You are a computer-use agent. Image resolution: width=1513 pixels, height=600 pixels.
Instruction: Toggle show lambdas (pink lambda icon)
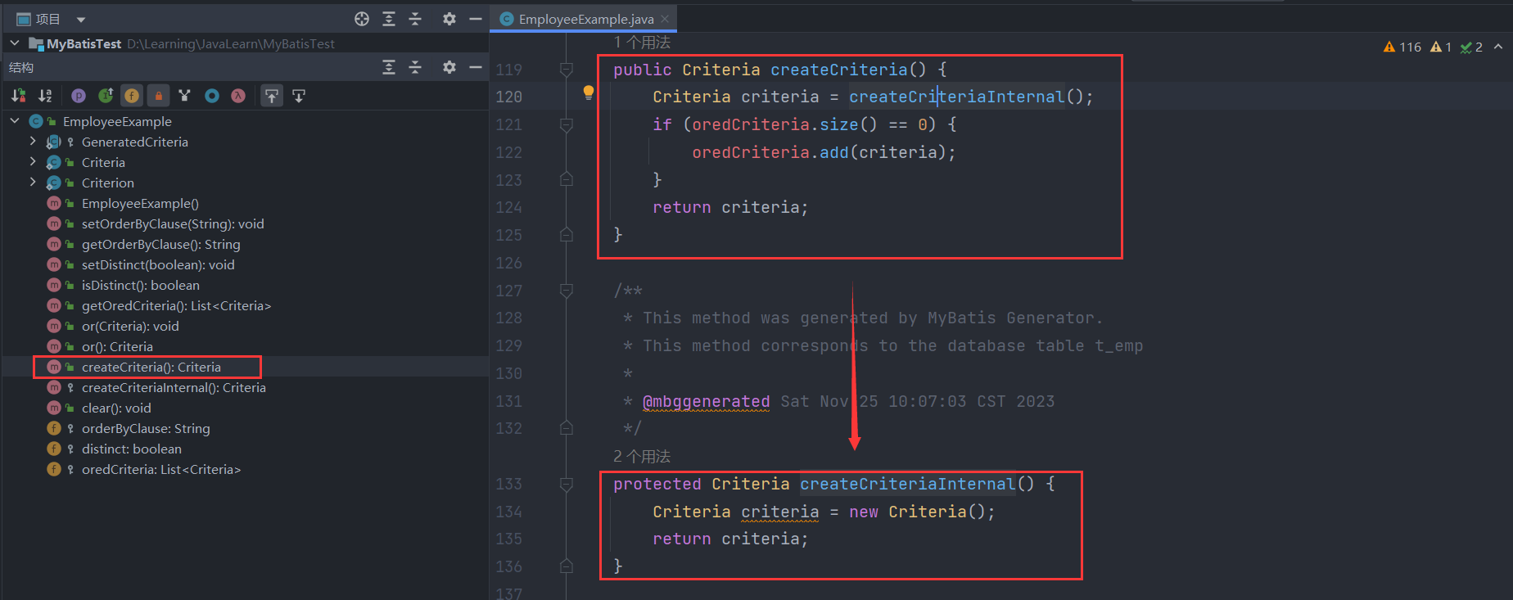238,96
